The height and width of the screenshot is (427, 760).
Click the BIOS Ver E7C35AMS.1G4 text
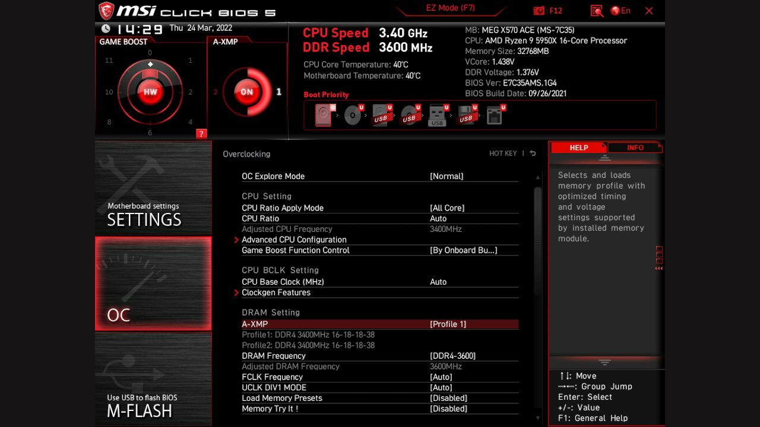(x=511, y=83)
